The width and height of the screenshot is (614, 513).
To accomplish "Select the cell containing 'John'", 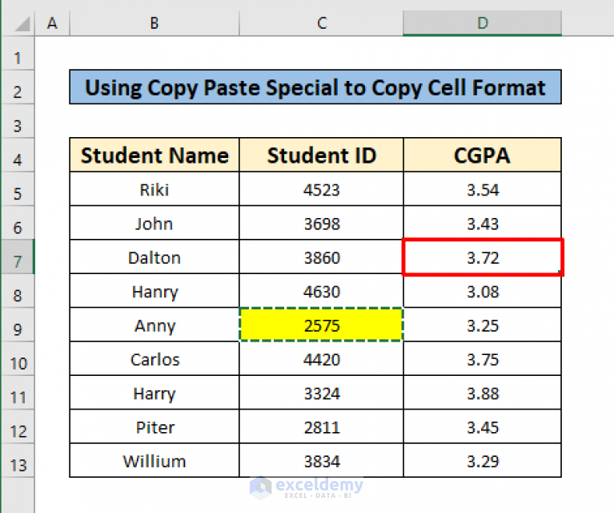I will coord(155,223).
